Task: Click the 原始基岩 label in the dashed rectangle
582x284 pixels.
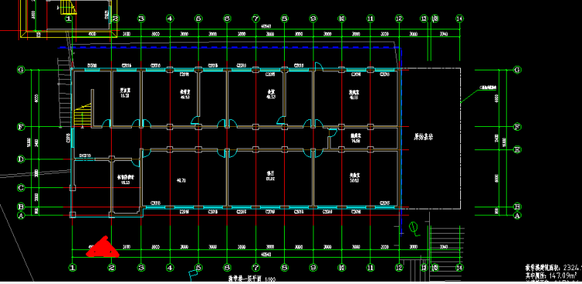Action: pos(424,138)
